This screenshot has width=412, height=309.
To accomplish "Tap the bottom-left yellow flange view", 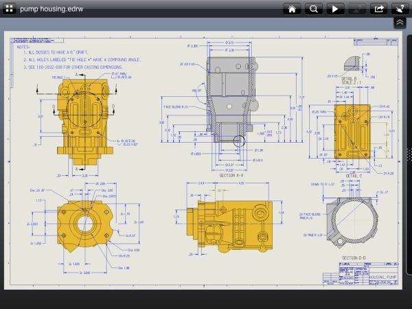I will (84, 222).
